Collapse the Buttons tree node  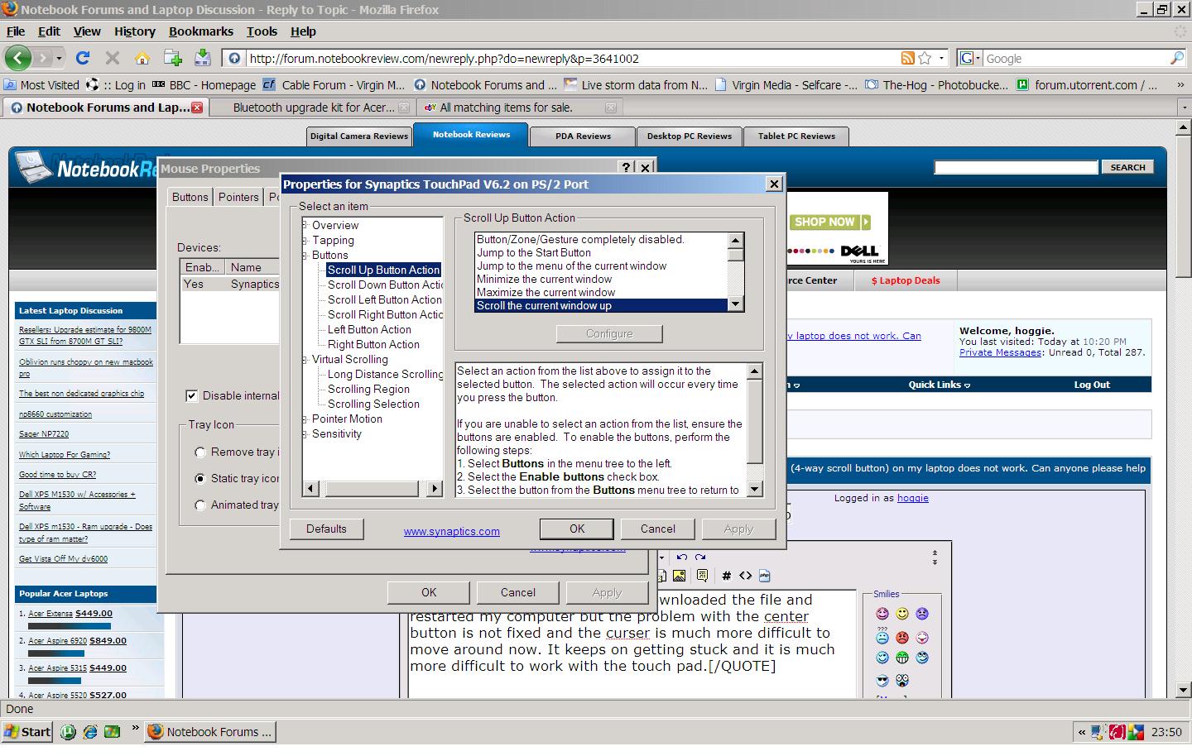[305, 255]
